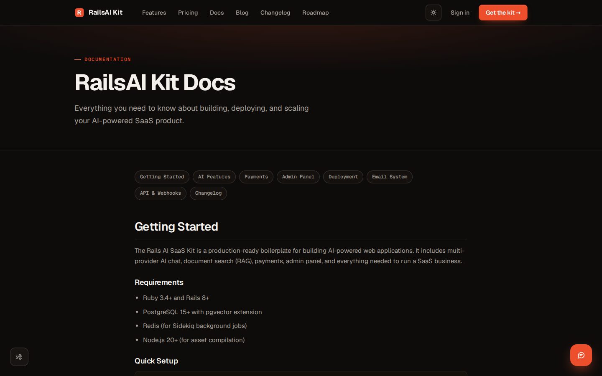
Task: Jump to the Admin Panel section
Action: coord(298,177)
